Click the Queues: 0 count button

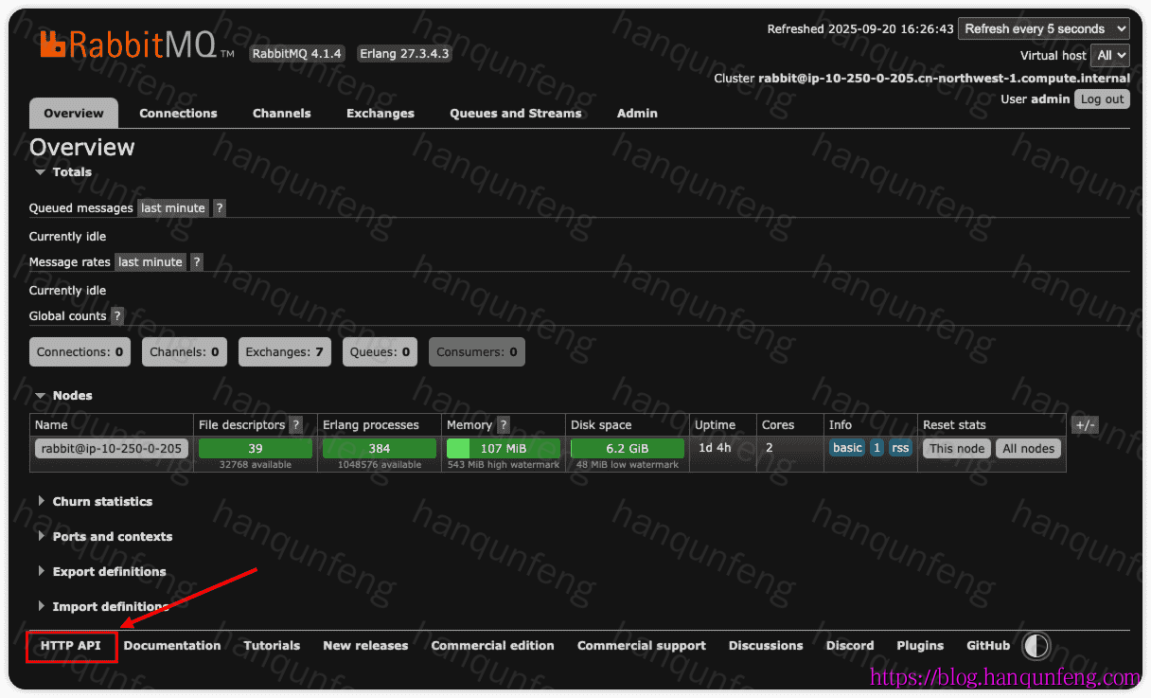pyautogui.click(x=380, y=352)
